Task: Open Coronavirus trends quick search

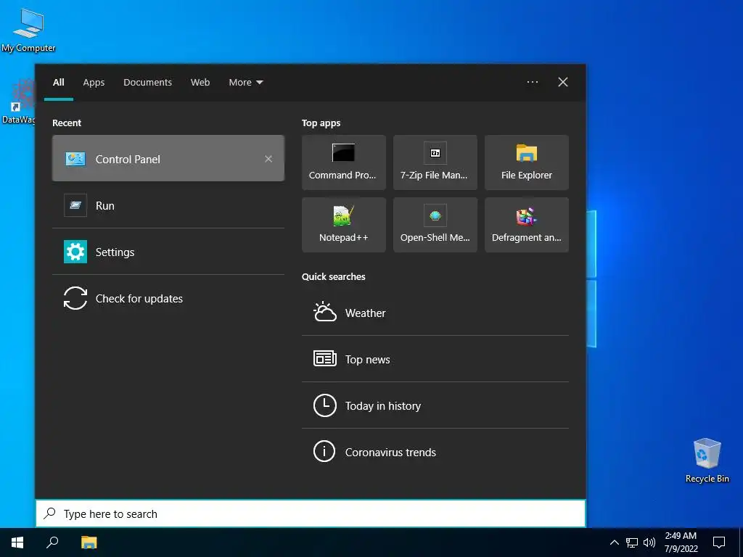Action: pos(435,452)
